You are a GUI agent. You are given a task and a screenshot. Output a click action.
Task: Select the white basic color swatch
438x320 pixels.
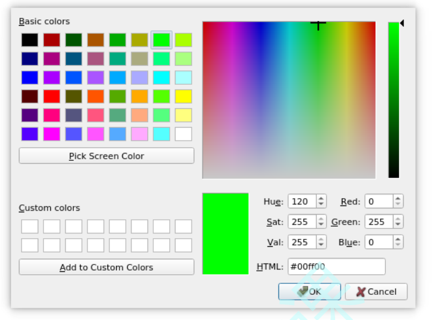183,134
